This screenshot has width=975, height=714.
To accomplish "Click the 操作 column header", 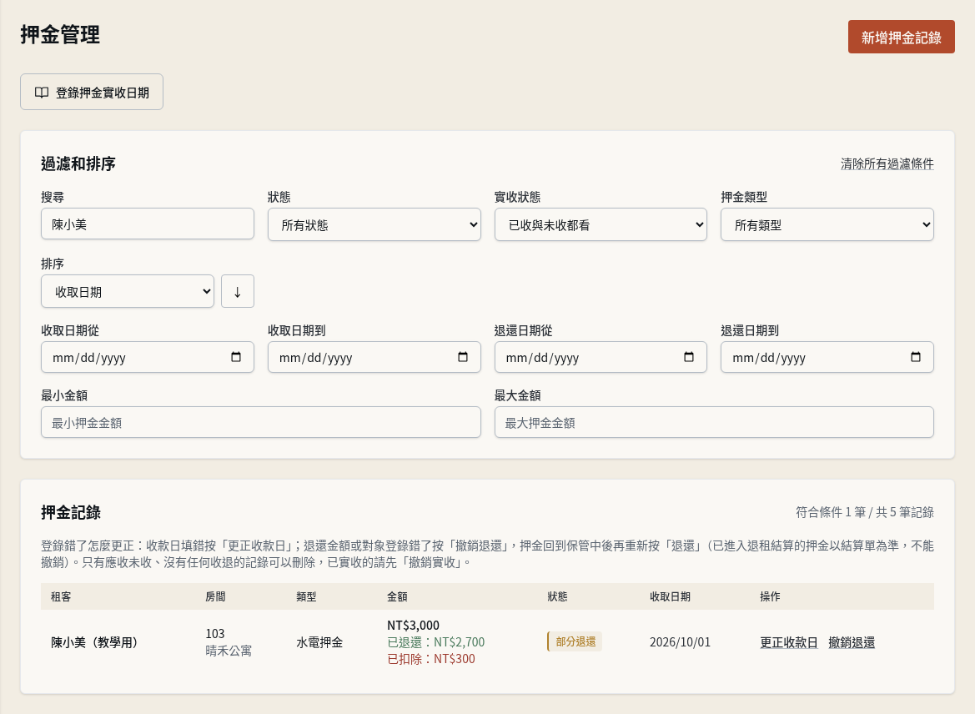I will click(770, 596).
